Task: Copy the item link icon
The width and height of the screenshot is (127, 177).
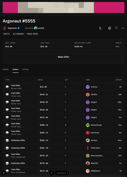Action: tap(110, 28)
